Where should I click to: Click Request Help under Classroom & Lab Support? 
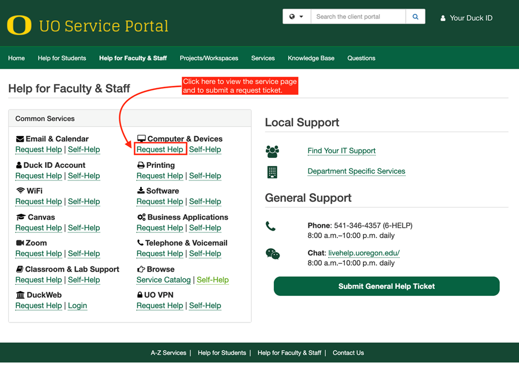tap(39, 280)
